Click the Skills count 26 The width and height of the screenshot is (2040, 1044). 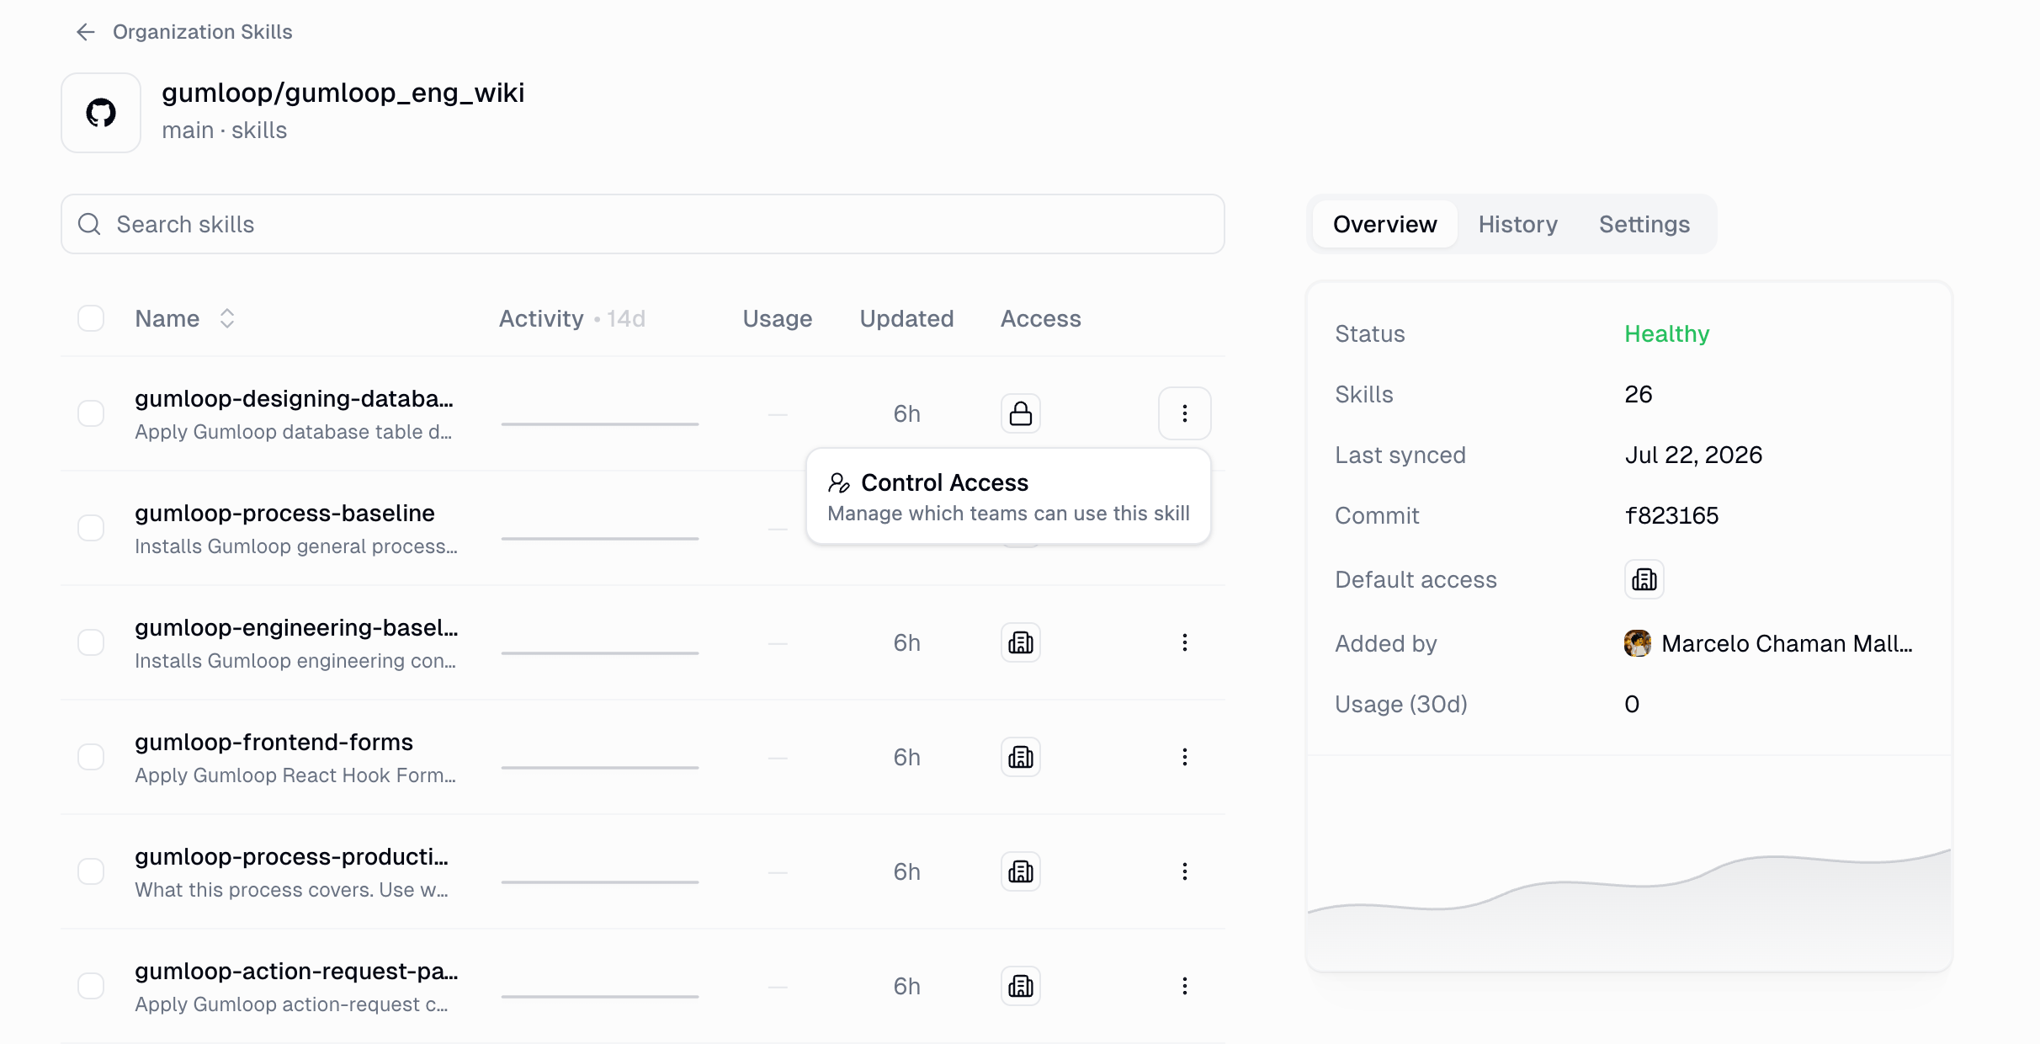click(1639, 394)
